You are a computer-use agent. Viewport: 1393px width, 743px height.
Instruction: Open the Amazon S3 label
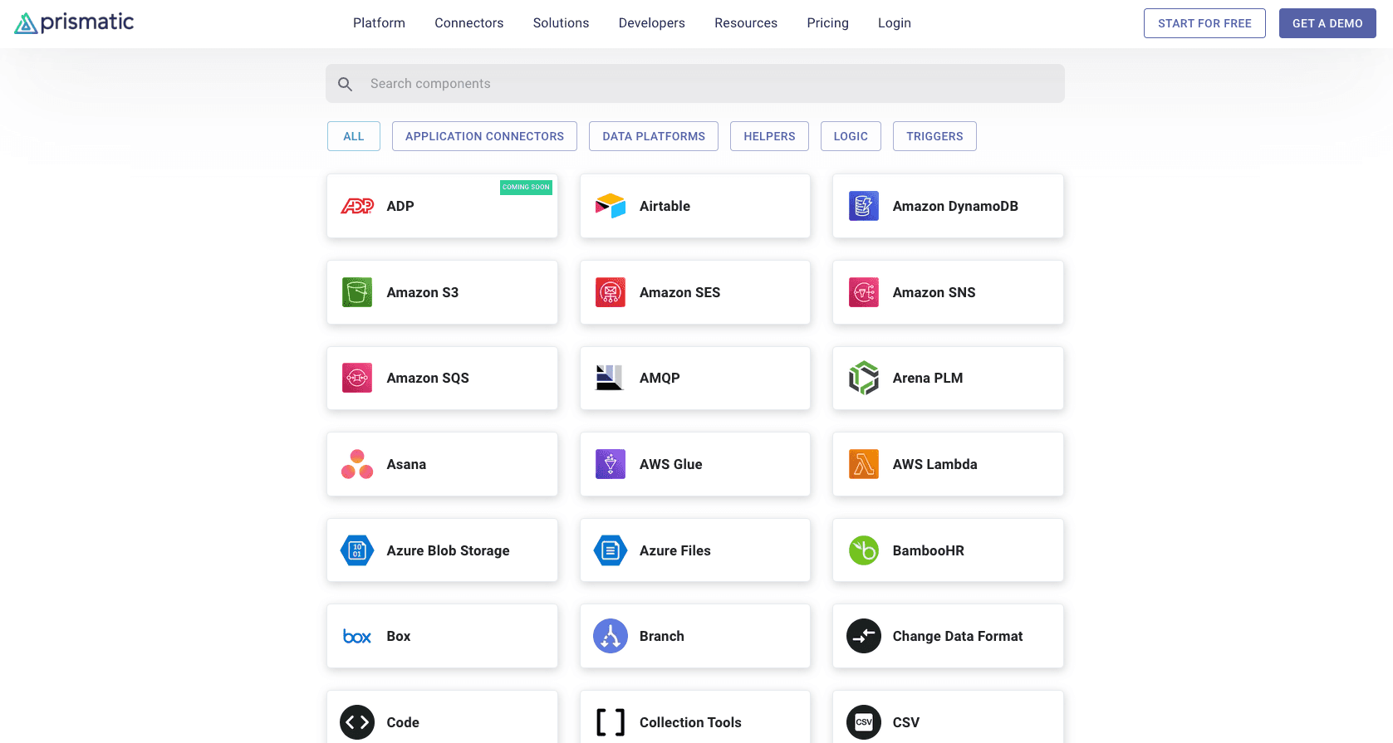click(423, 292)
